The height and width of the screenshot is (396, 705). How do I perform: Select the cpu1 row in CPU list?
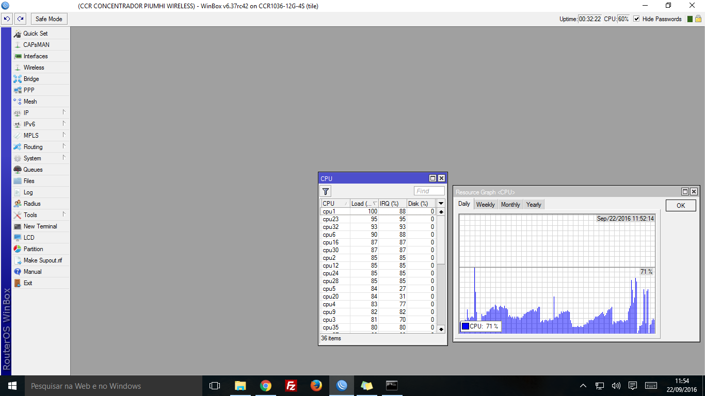378,211
